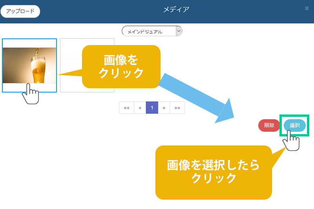The width and height of the screenshot is (314, 209).
Task: Click the hand pointer icon below 選択
Action: [291, 141]
